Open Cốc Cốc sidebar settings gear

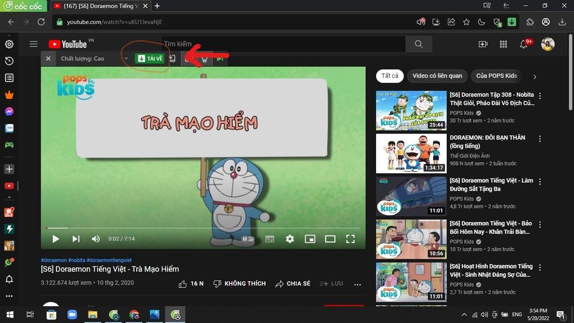[9, 44]
